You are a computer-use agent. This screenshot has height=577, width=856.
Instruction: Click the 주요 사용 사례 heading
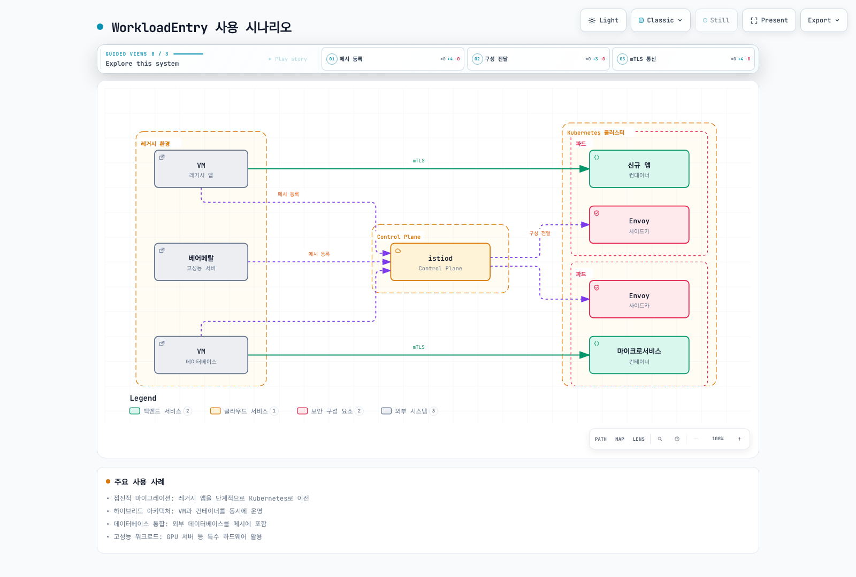click(139, 482)
